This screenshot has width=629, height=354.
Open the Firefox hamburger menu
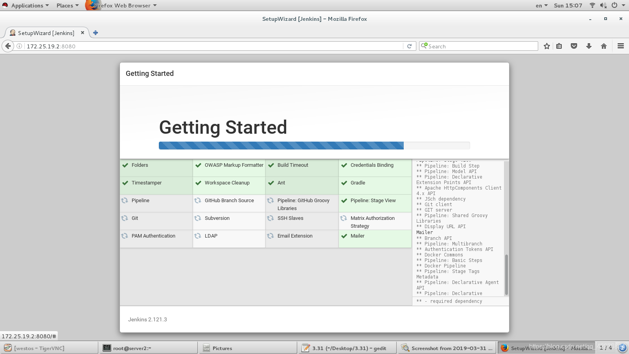click(x=621, y=46)
